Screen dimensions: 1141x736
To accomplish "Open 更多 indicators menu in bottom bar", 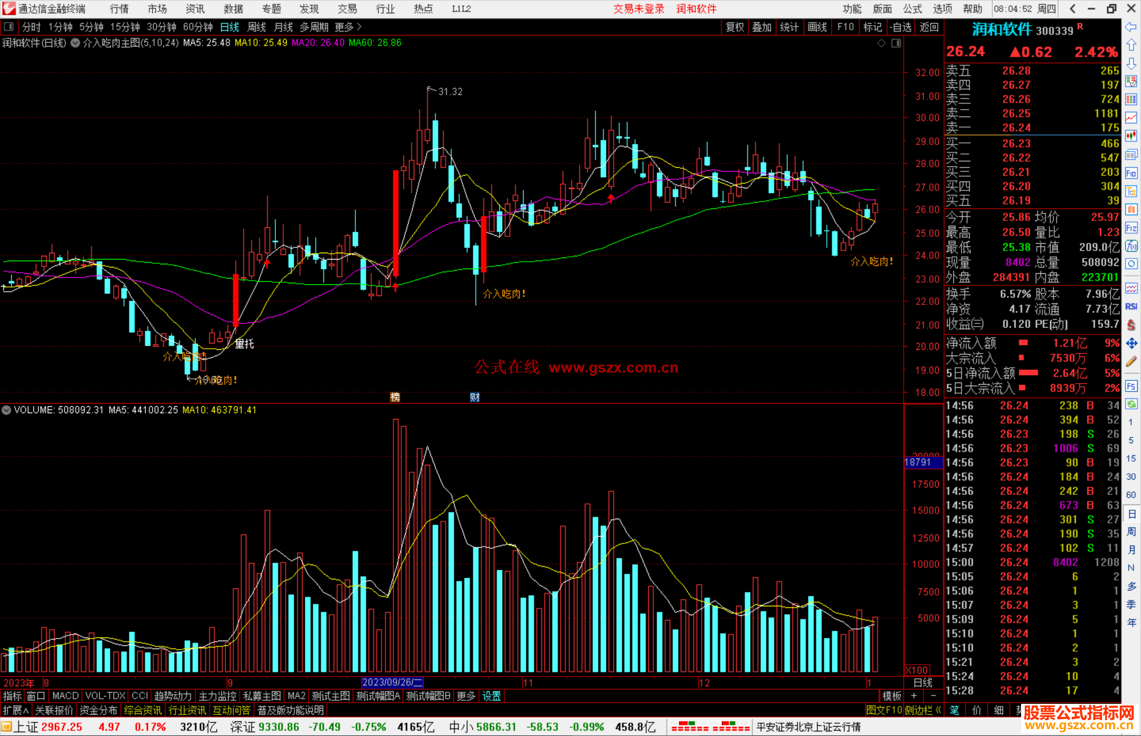I will click(x=466, y=696).
